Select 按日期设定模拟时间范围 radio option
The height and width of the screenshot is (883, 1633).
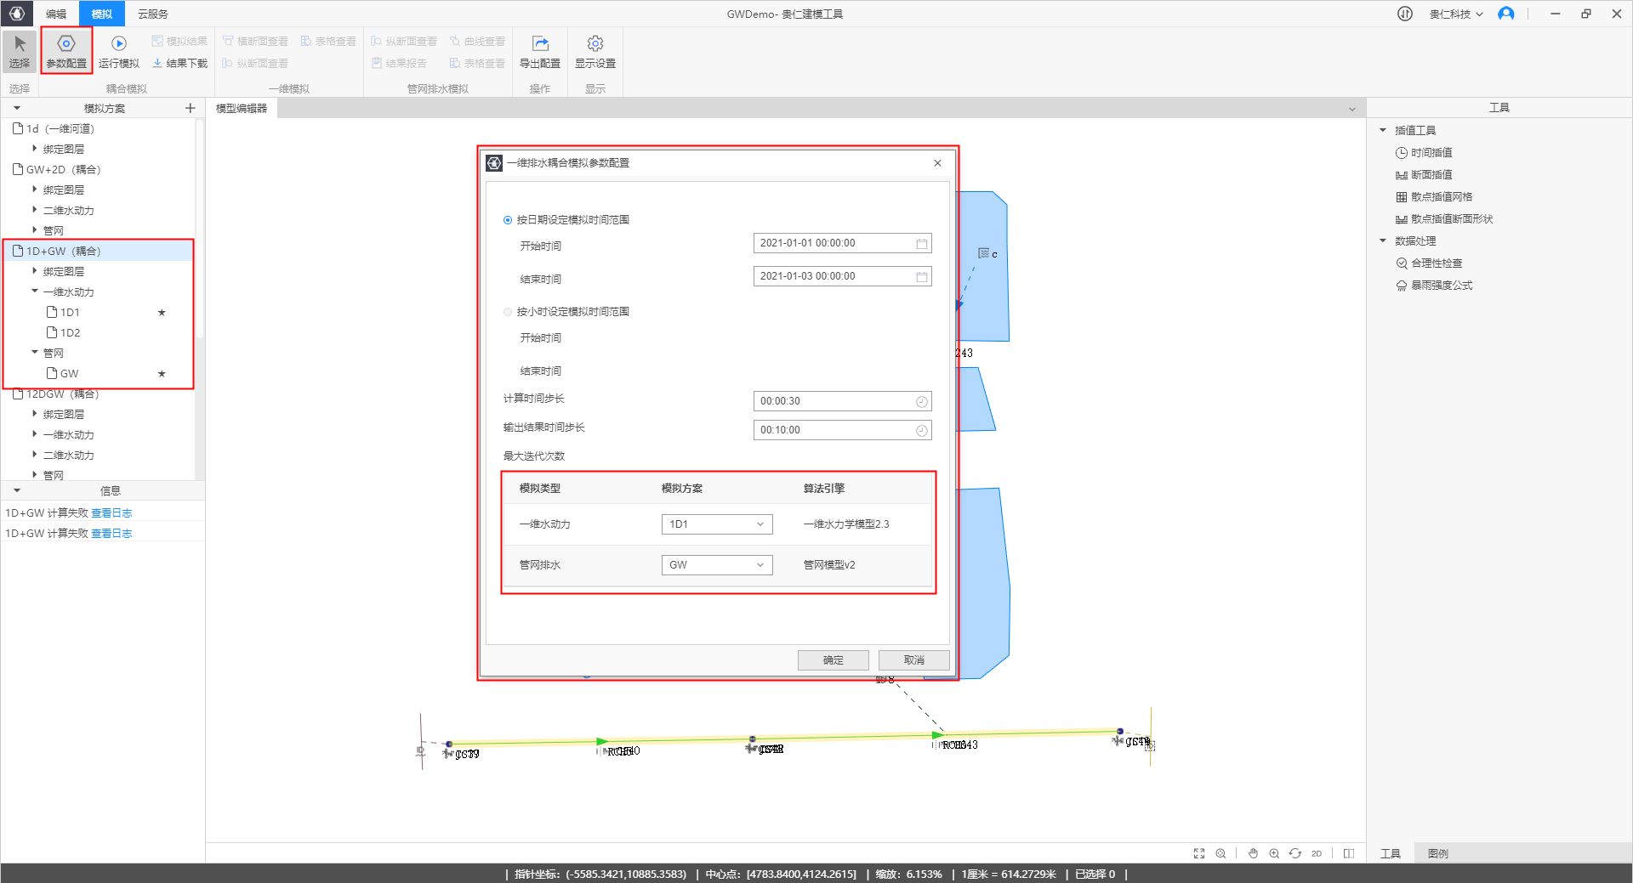[508, 220]
